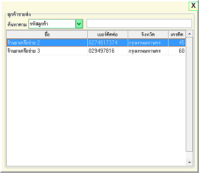Sort by the จังหวัด column header

[148, 34]
